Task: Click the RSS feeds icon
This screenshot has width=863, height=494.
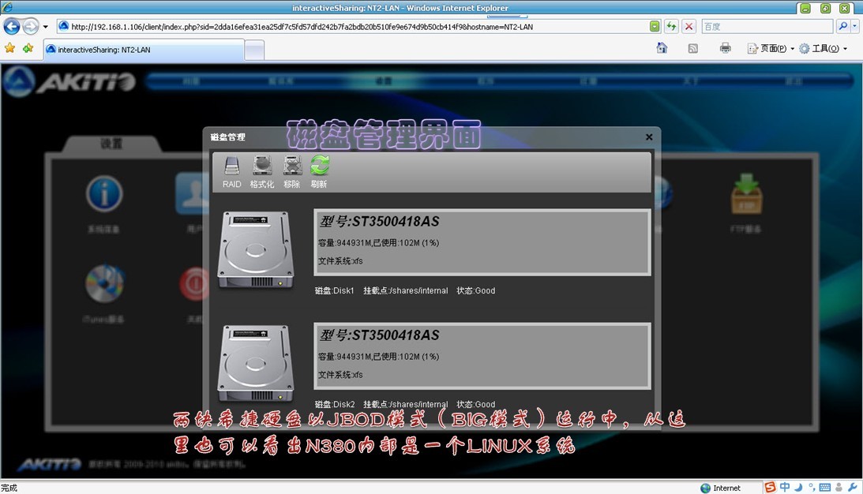Action: [693, 48]
